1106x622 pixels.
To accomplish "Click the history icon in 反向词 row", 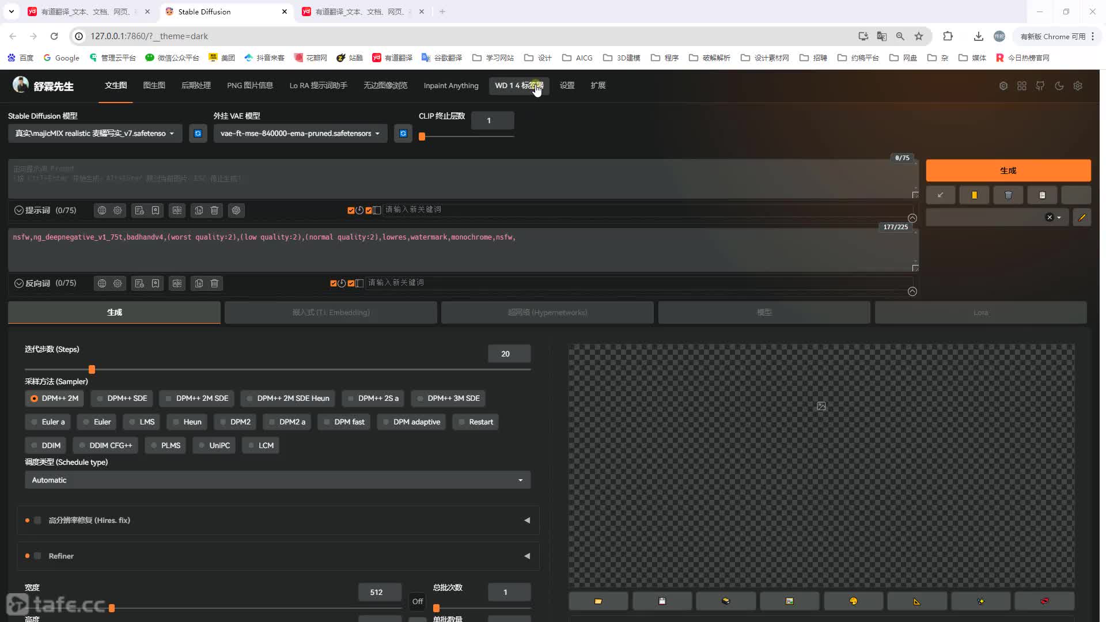I will click(x=139, y=283).
